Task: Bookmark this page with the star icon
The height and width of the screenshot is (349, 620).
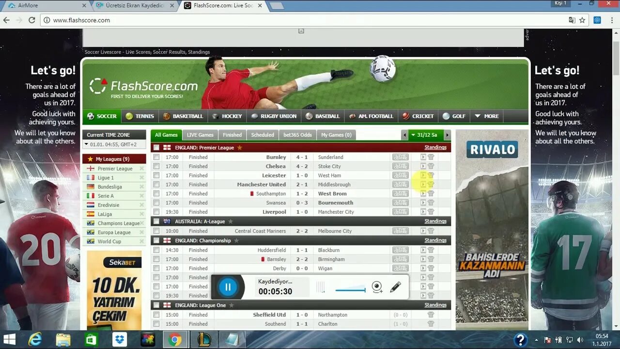Action: [582, 20]
